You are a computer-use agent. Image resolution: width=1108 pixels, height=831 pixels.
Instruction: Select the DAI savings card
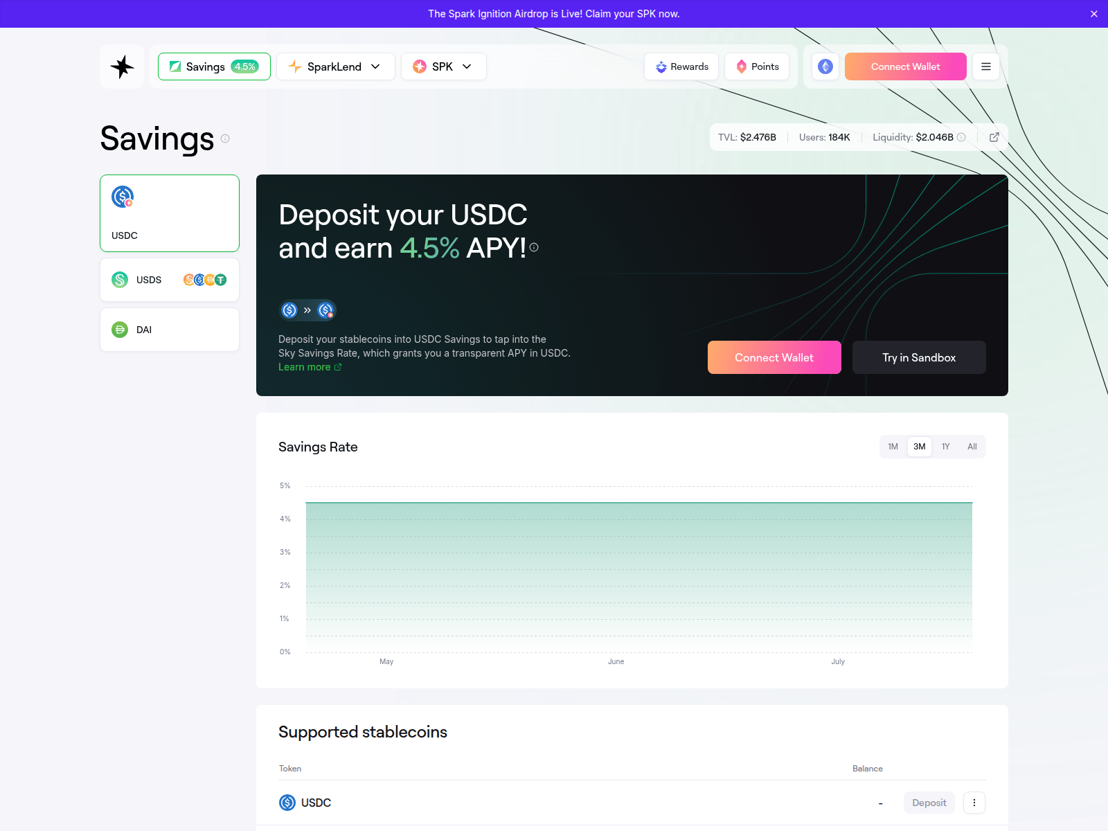170,330
